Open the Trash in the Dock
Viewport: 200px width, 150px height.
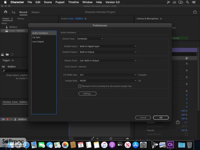point(189,145)
